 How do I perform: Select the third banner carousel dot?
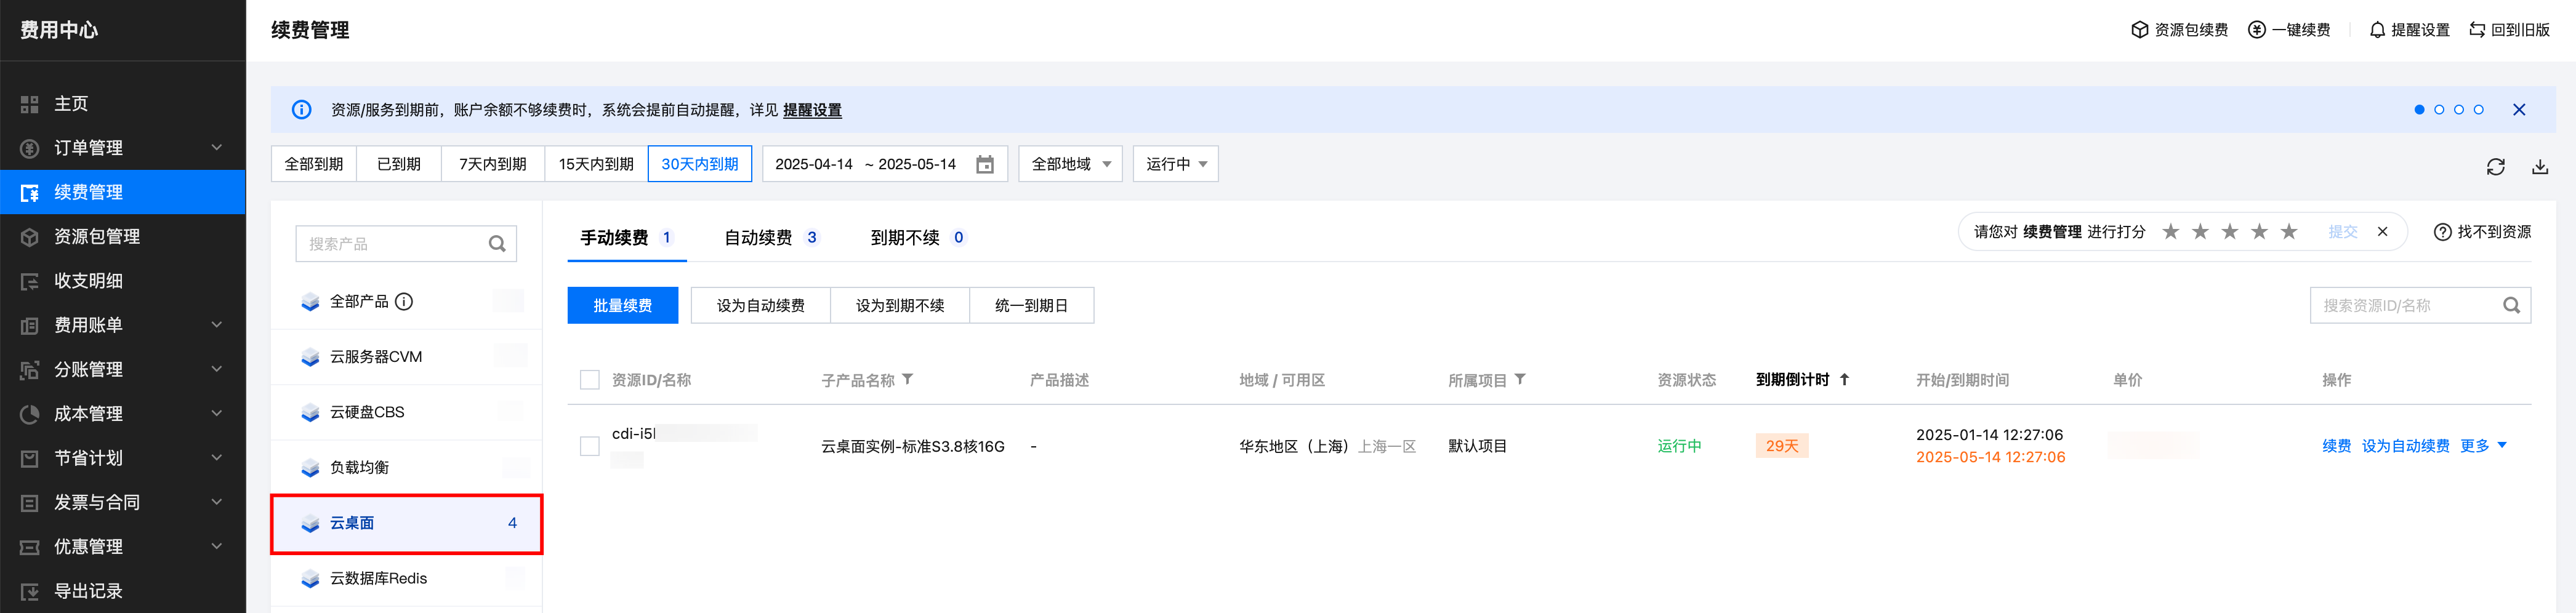[2459, 110]
